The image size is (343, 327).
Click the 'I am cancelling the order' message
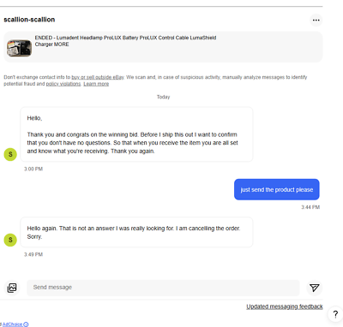click(136, 232)
